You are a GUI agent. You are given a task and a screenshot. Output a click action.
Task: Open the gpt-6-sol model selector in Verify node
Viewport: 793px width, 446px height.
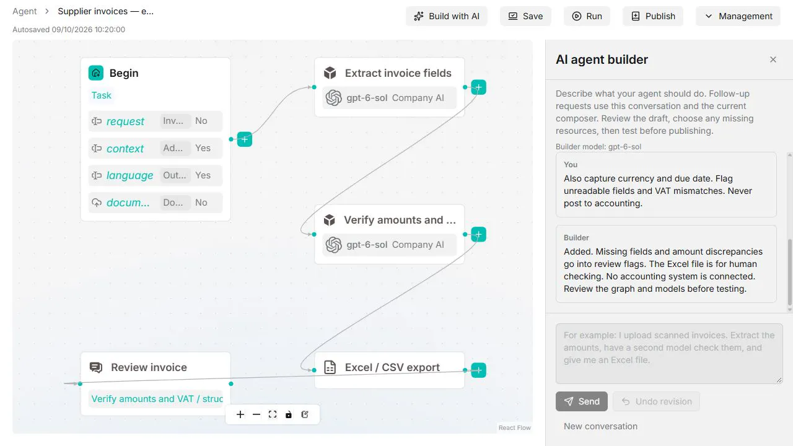[x=389, y=245]
